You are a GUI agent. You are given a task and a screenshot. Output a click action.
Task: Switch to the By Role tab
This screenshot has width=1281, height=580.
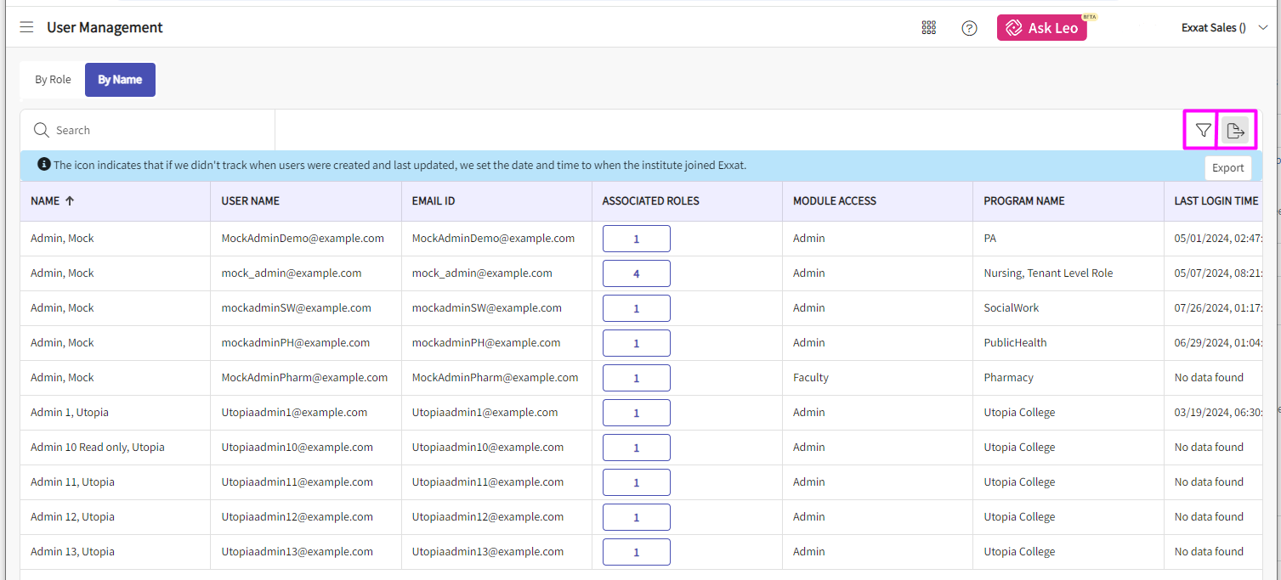pos(53,80)
